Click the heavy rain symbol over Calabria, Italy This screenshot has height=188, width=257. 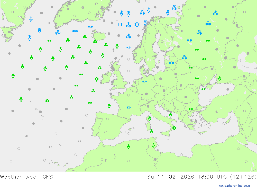174,128
